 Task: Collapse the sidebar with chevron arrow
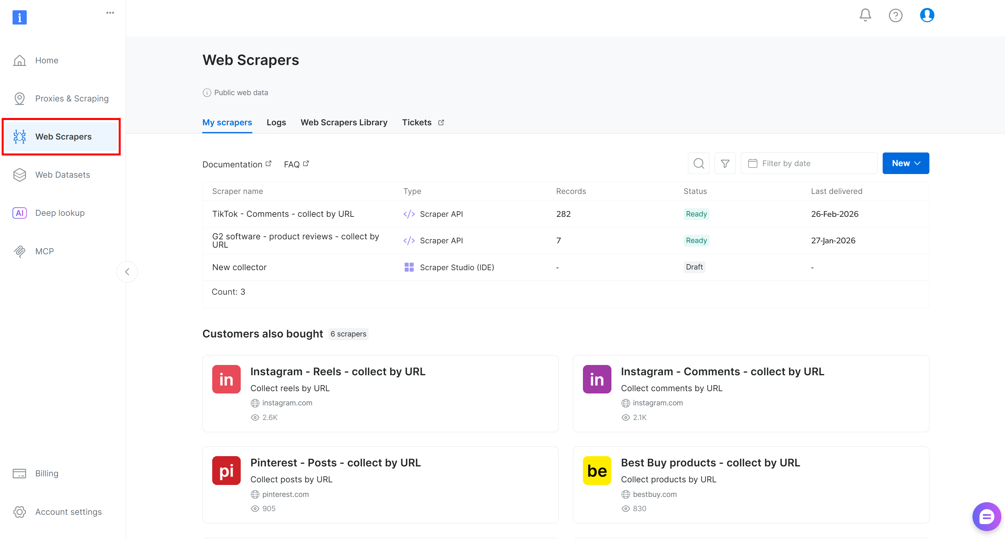(x=127, y=272)
